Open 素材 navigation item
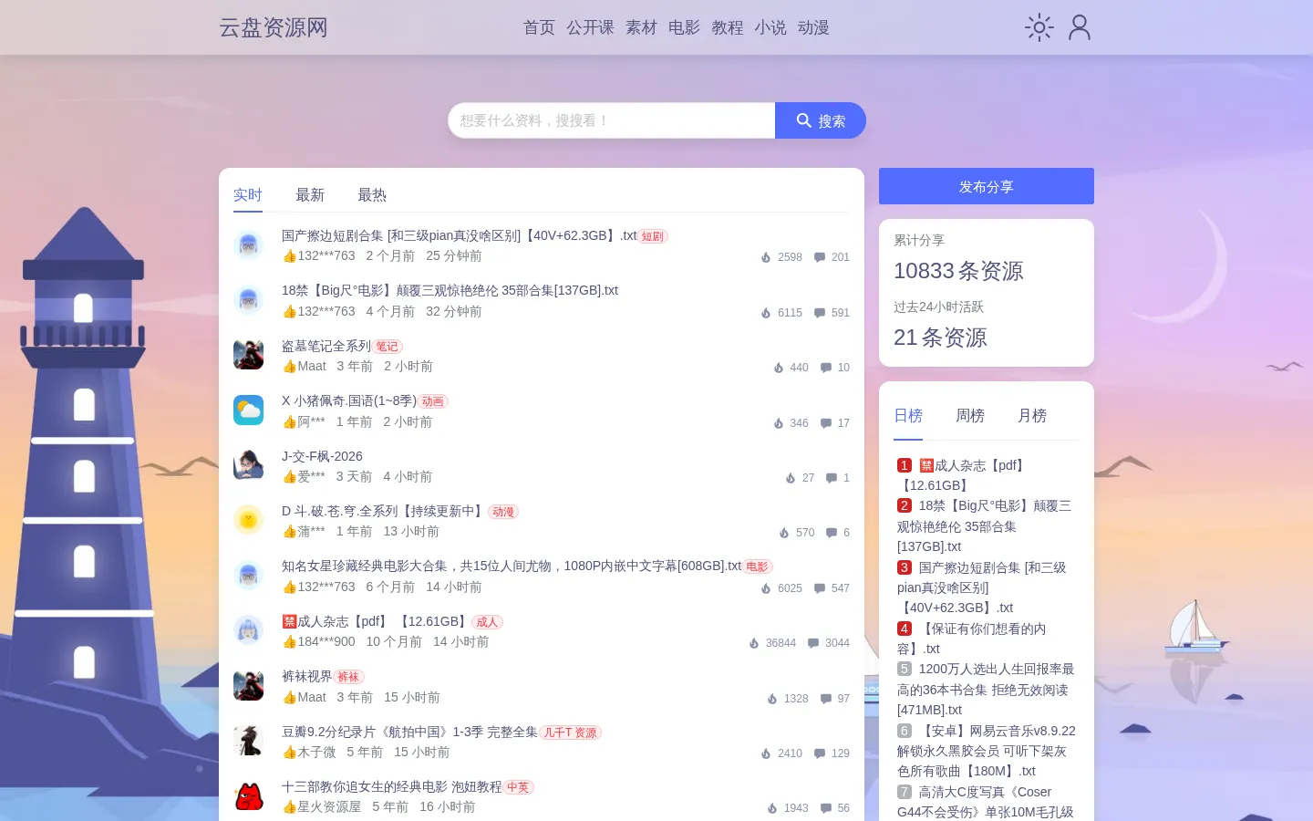The height and width of the screenshot is (821, 1313). point(641,27)
